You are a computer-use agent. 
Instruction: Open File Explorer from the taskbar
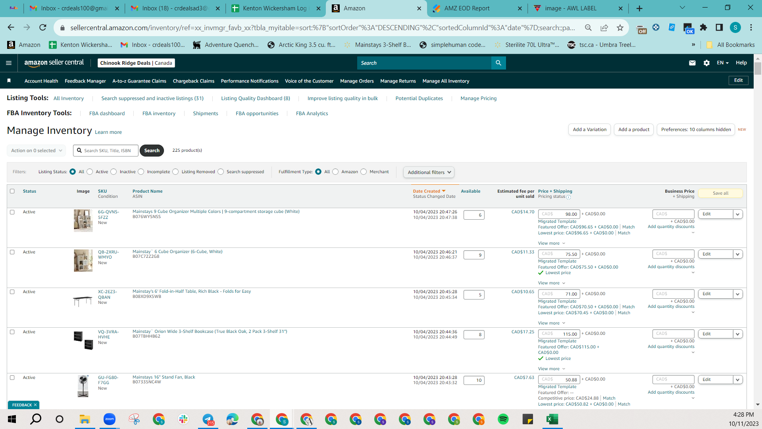pyautogui.click(x=85, y=419)
